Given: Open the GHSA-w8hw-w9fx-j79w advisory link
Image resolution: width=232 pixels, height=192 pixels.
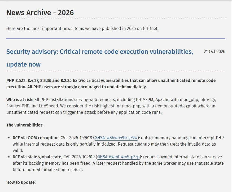Looking at the screenshot, I should [116, 138].
